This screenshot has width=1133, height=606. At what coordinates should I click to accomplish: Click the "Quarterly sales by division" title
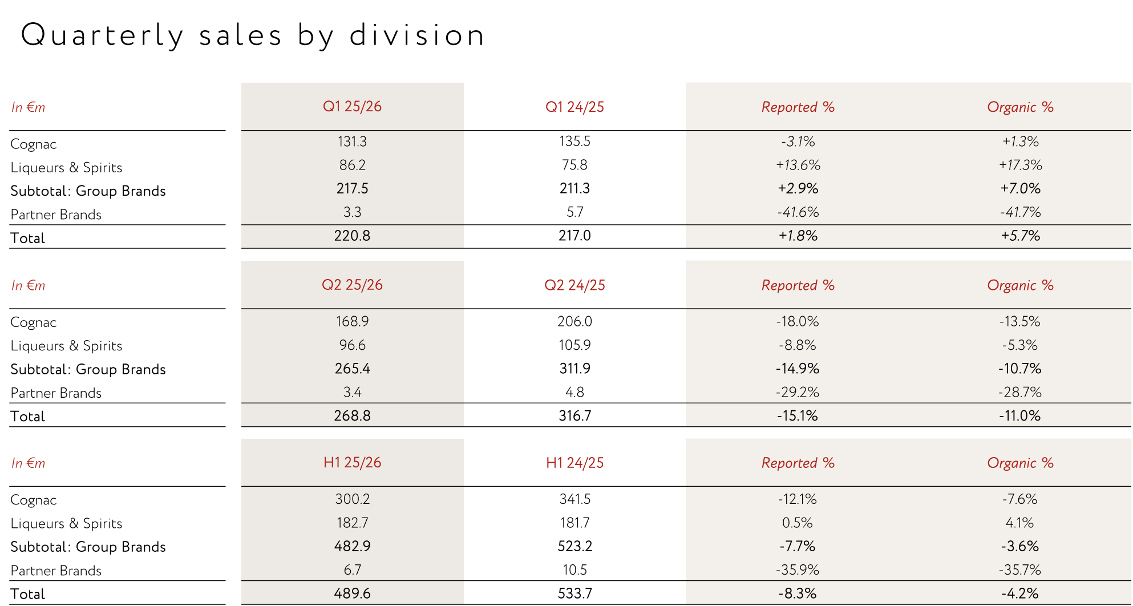[x=253, y=35]
